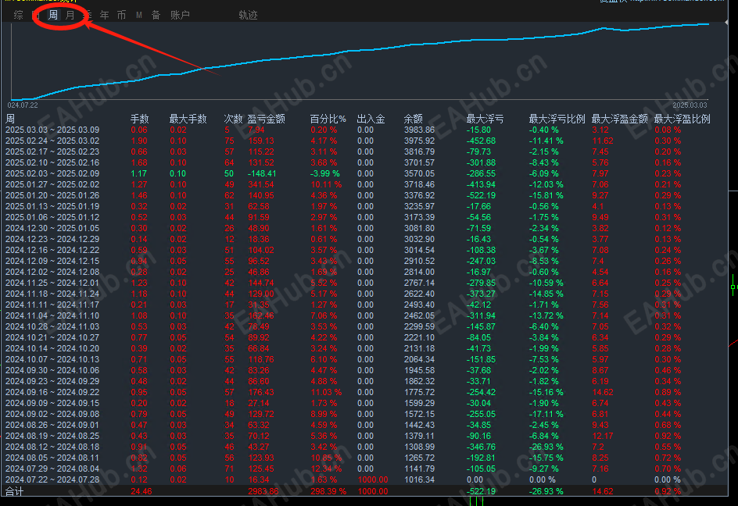Open the 币 currency tab
The height and width of the screenshot is (506, 738).
click(121, 15)
